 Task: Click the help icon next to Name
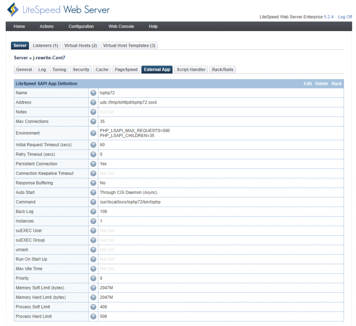(x=93, y=93)
